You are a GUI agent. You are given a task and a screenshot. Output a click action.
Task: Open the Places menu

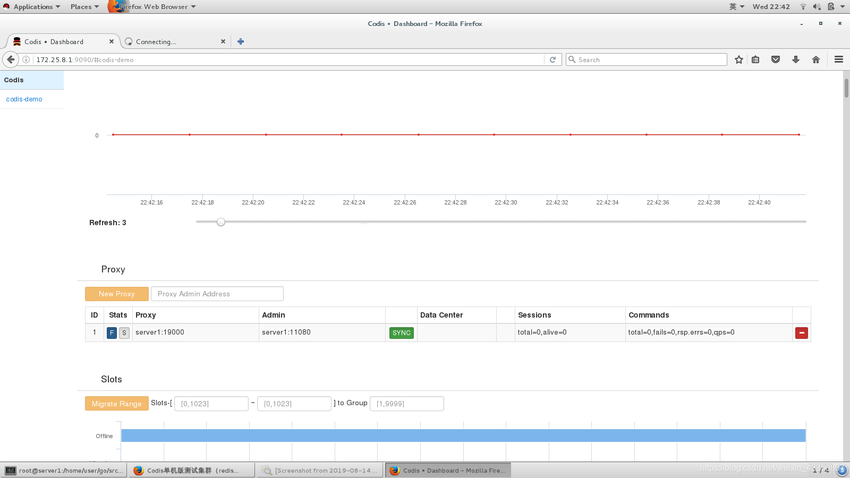pos(84,7)
